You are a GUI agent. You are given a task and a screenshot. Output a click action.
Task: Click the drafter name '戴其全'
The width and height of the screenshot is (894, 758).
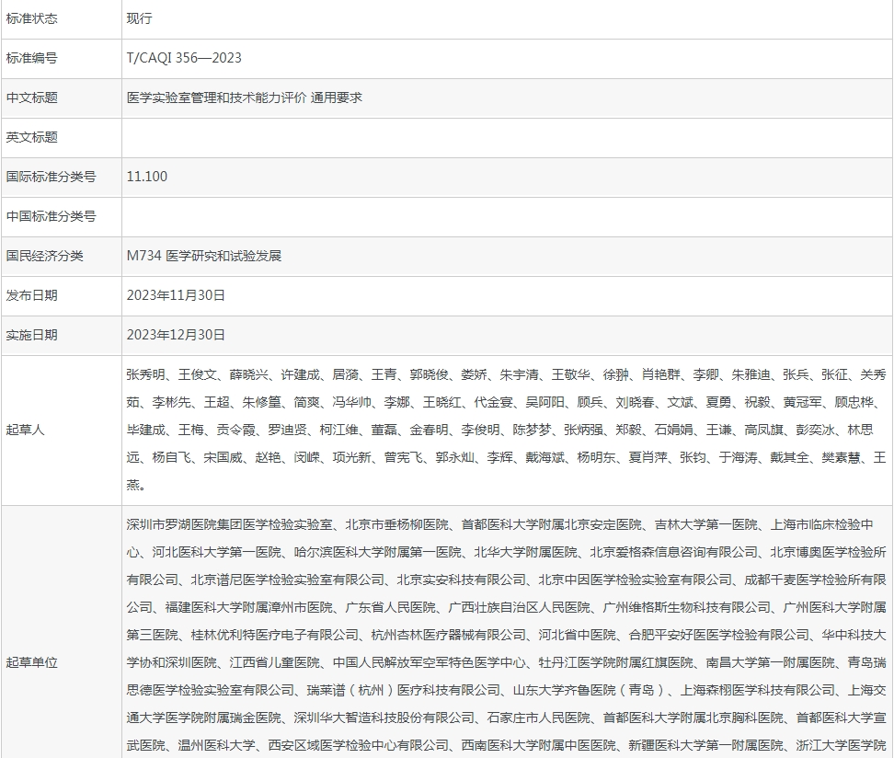(x=790, y=457)
